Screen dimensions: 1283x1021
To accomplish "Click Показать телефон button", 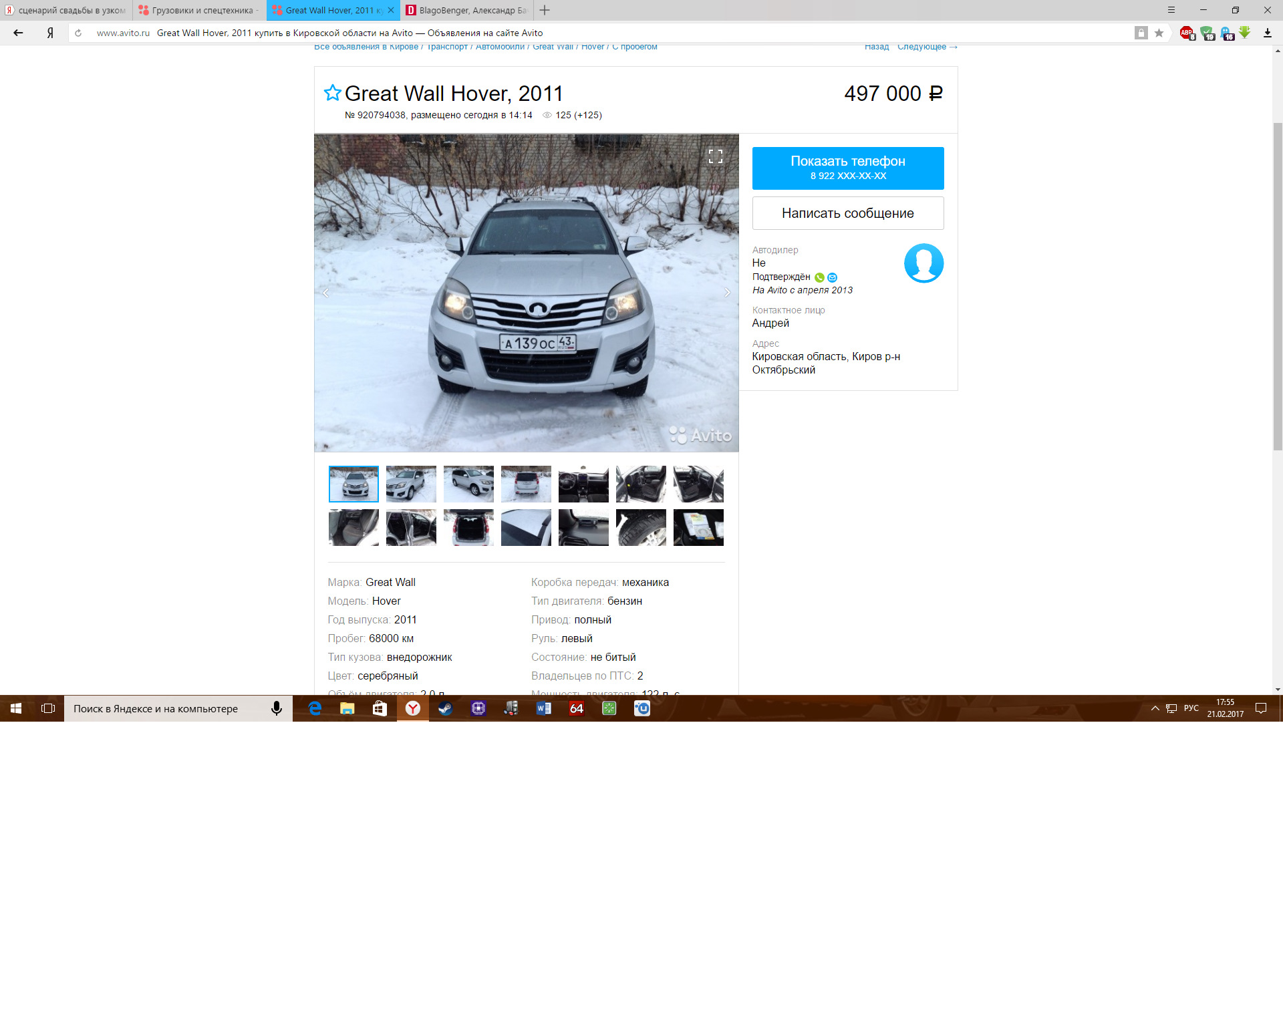I will click(x=848, y=168).
